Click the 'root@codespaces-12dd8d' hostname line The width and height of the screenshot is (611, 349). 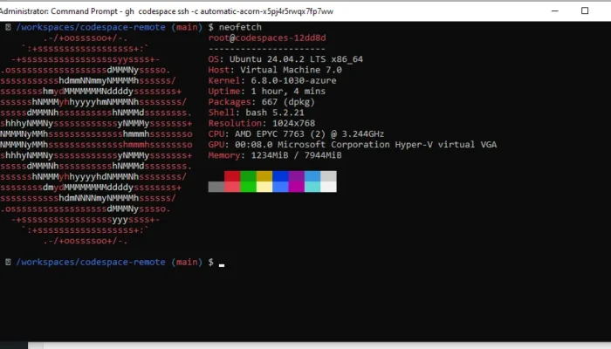pos(267,38)
